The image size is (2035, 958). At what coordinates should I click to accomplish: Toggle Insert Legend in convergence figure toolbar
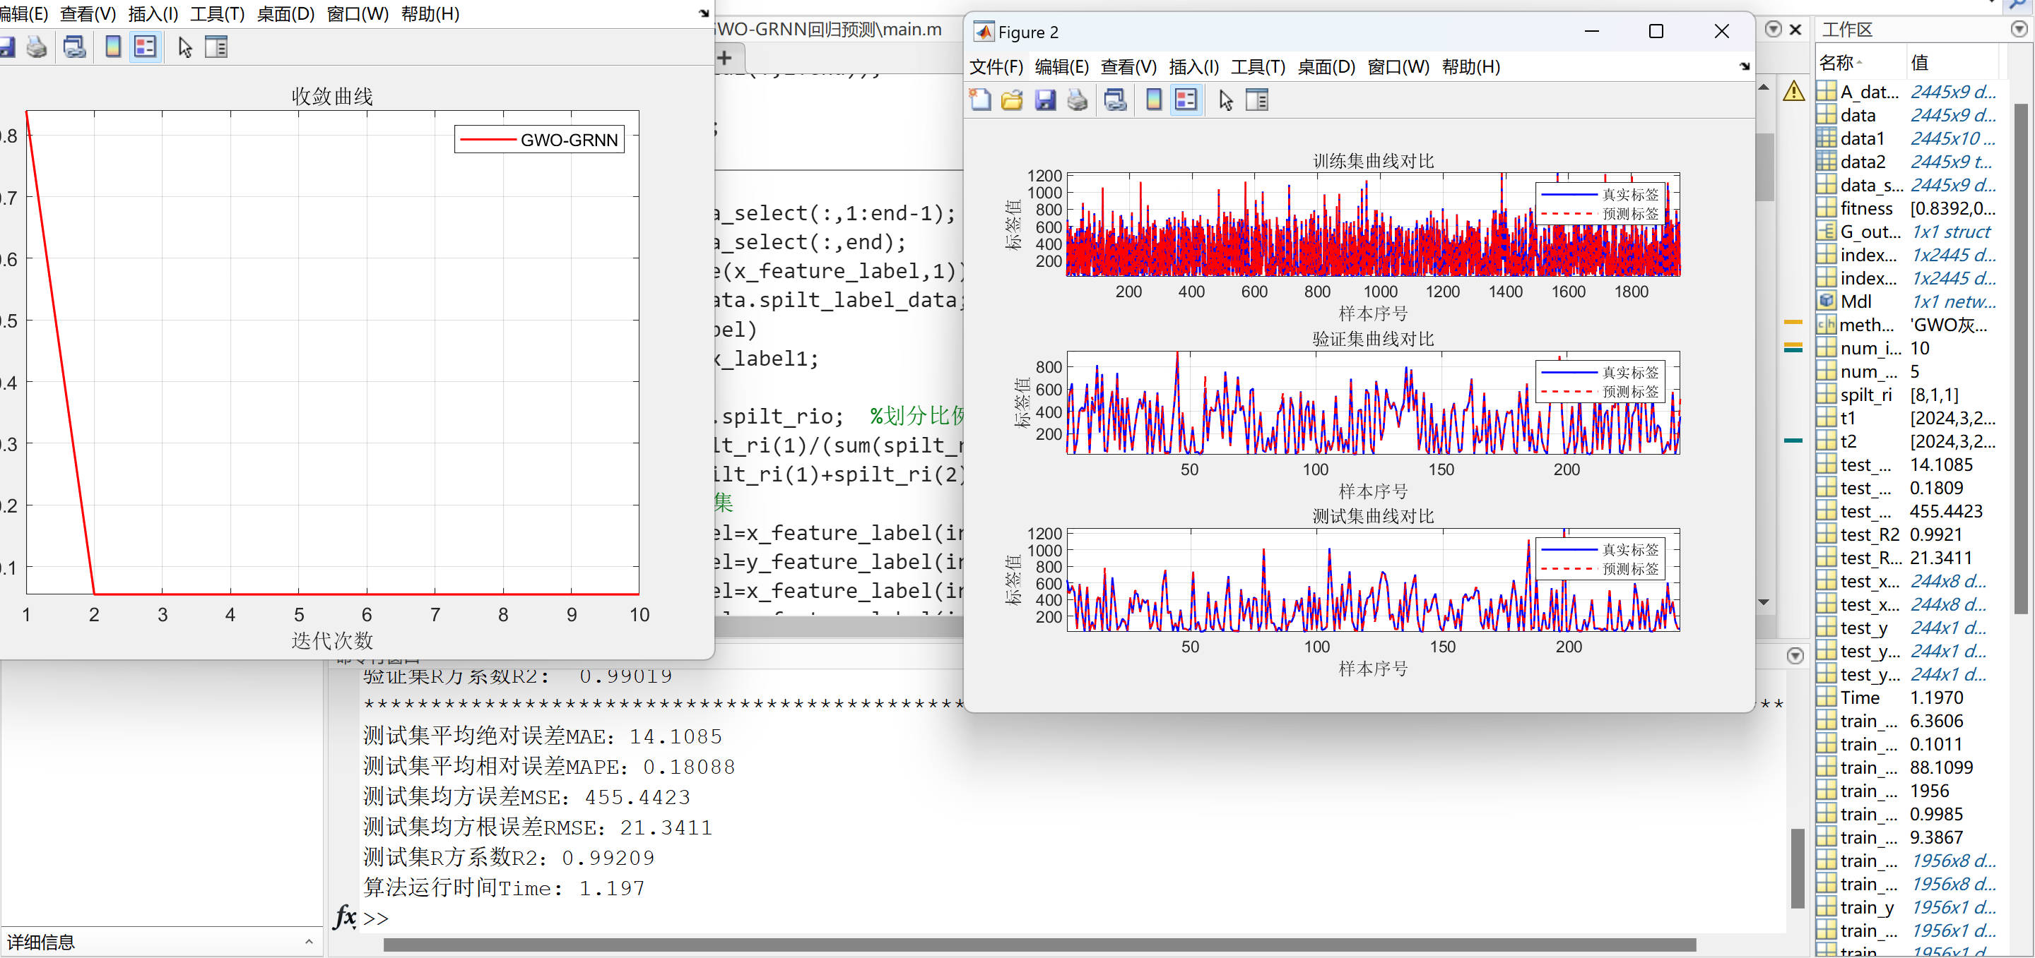(146, 47)
